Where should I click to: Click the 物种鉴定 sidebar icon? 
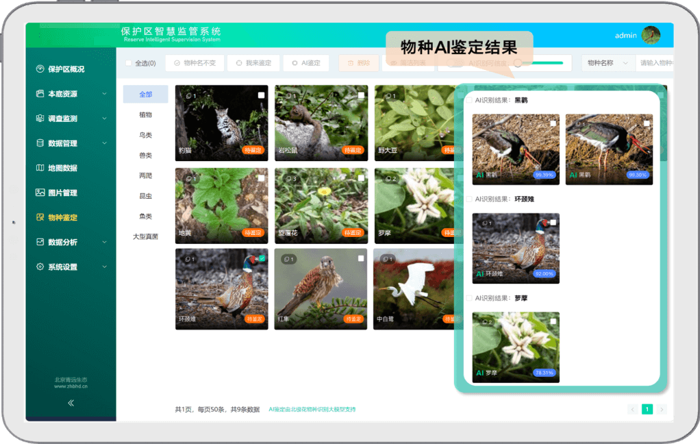[40, 217]
